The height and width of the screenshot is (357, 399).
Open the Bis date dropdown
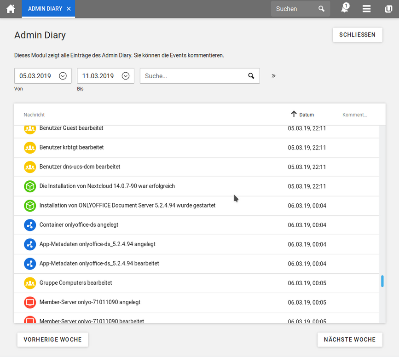(x=126, y=76)
